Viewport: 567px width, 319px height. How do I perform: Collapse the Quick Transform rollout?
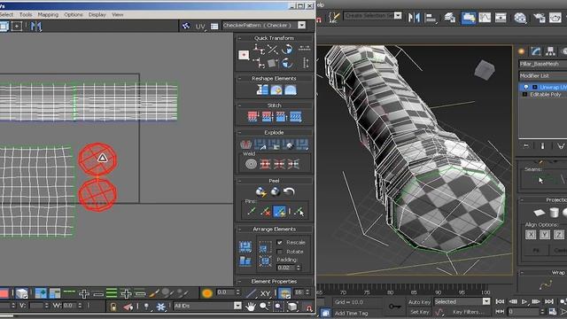click(239, 38)
